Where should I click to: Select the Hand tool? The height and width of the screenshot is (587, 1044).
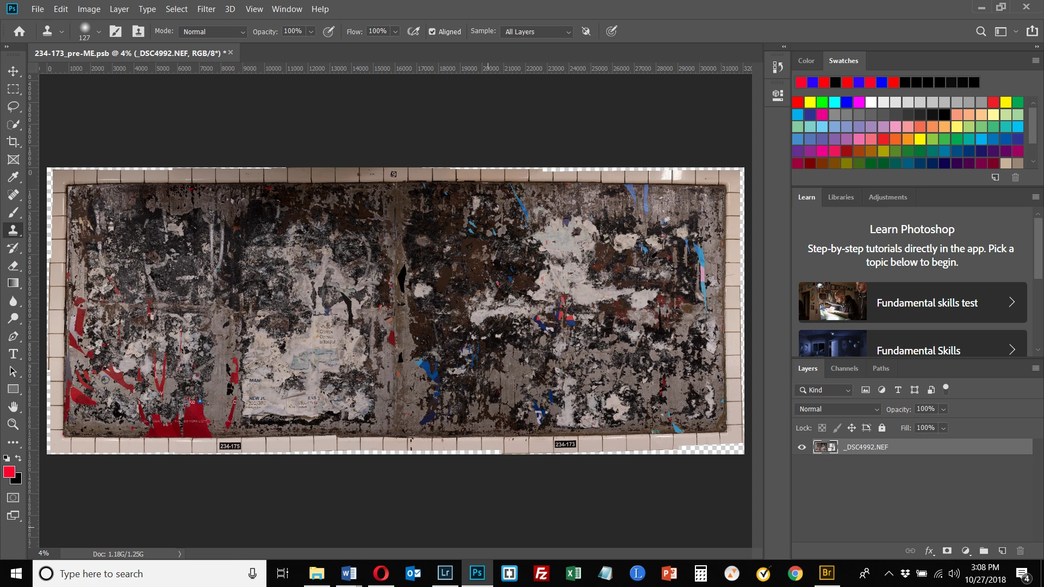[x=13, y=407]
